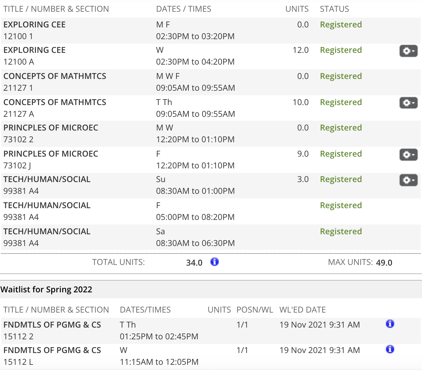The image size is (422, 370).
Task: Click the Waitlist for Spring 2022 header
Action: 46,289
